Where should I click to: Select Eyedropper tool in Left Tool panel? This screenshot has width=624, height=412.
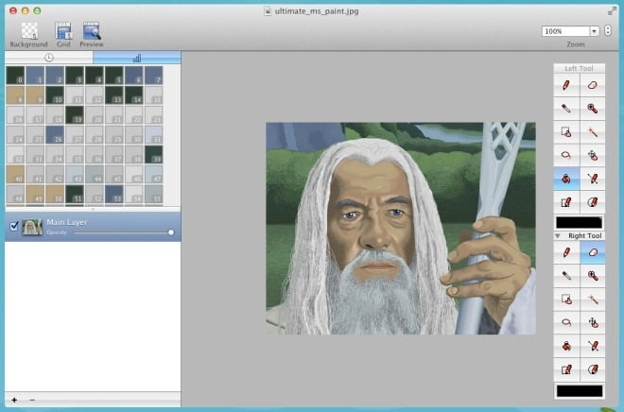pos(566,109)
